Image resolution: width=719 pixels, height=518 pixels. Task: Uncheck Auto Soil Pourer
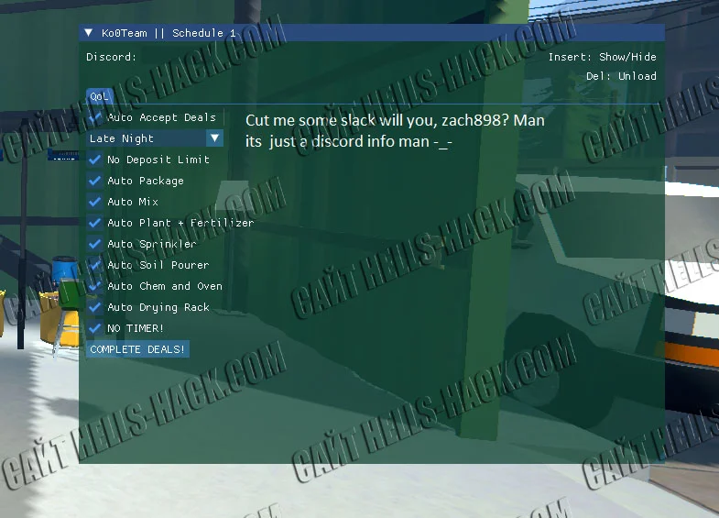pyautogui.click(x=94, y=265)
